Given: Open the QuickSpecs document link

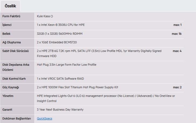Looking at the screenshot, I should tap(44, 118).
